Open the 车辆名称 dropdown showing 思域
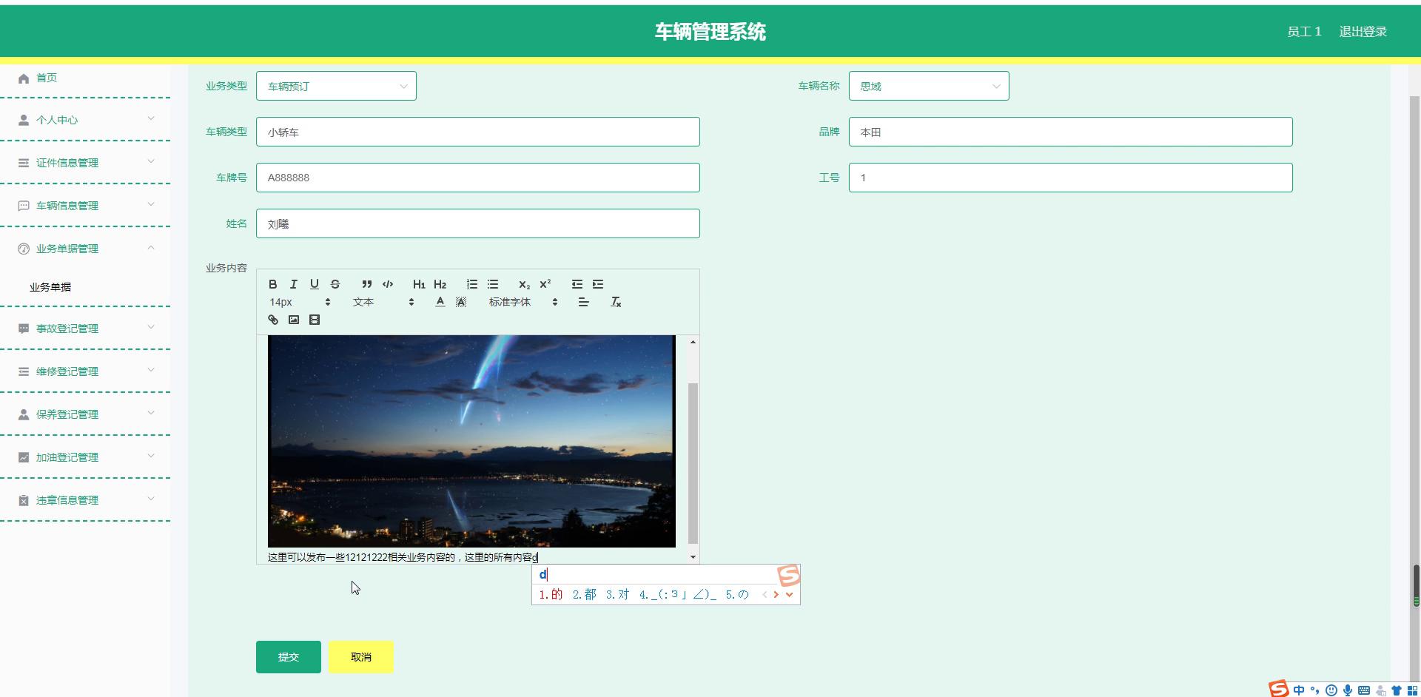This screenshot has height=697, width=1421. coord(929,86)
